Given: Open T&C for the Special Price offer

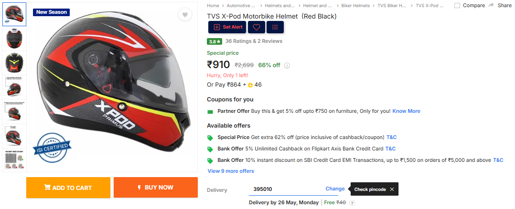Looking at the screenshot, I should (x=391, y=137).
